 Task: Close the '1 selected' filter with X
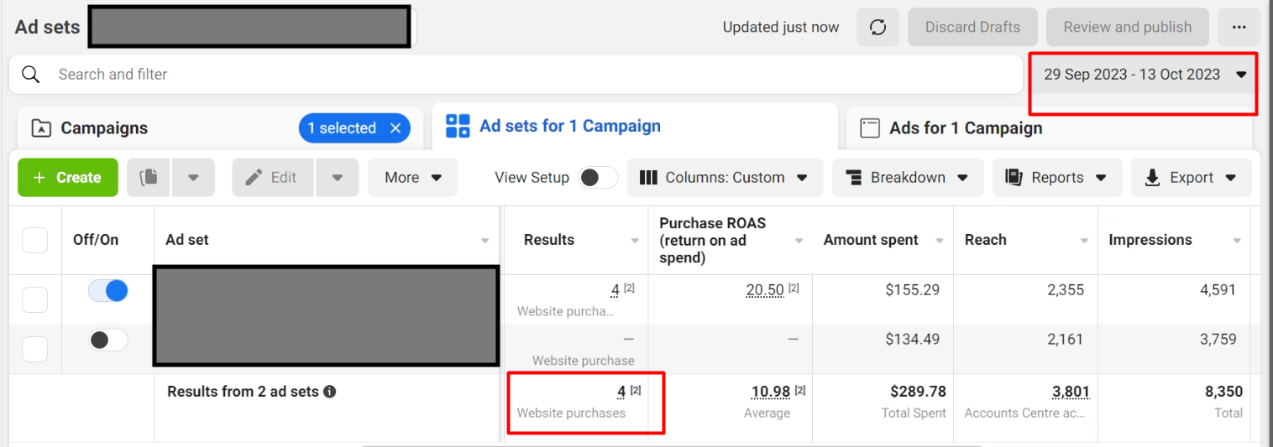pyautogui.click(x=396, y=128)
